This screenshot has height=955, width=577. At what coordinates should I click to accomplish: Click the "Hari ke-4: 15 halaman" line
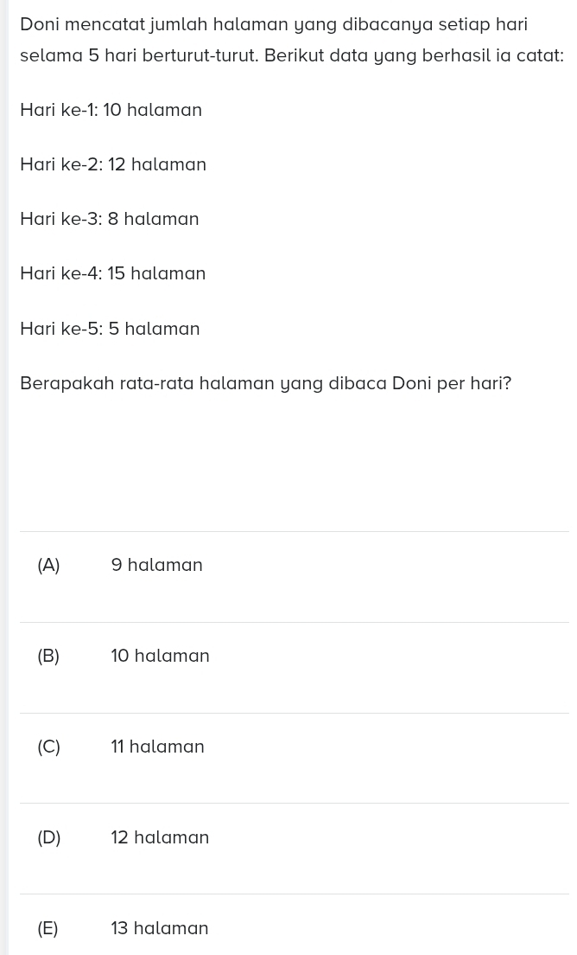[113, 274]
